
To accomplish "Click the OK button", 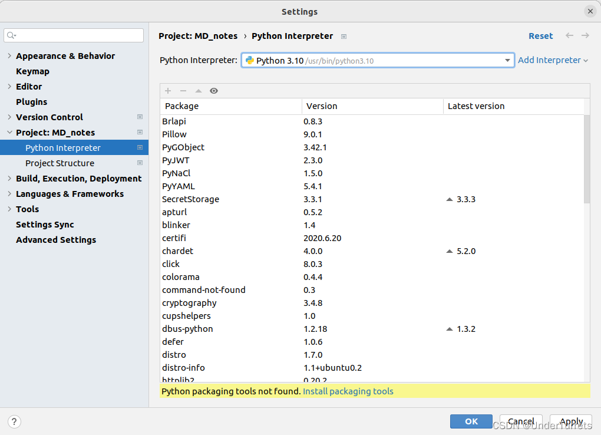I will click(x=471, y=421).
